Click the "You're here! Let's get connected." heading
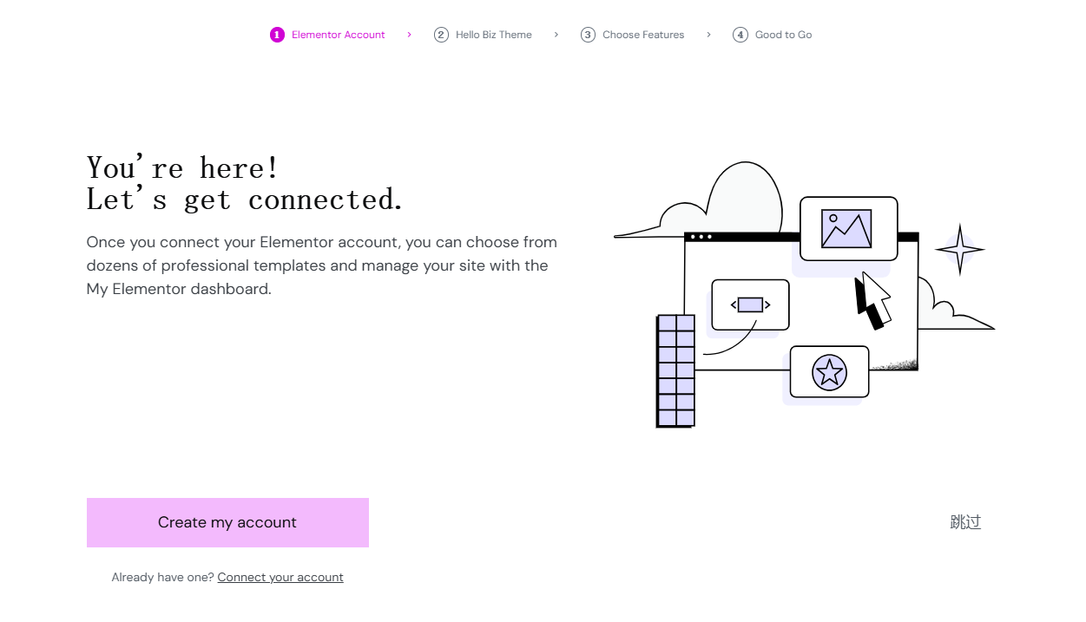 pyautogui.click(x=245, y=183)
